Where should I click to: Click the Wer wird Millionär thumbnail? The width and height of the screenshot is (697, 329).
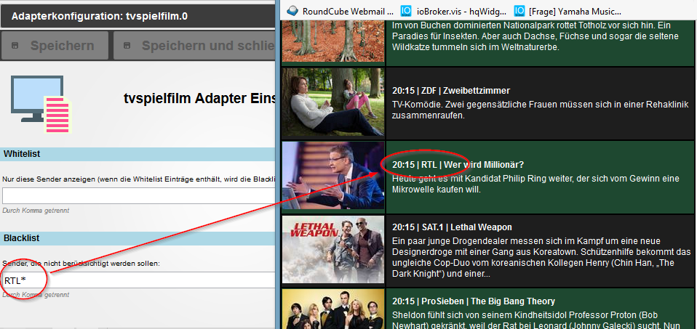pyautogui.click(x=333, y=175)
